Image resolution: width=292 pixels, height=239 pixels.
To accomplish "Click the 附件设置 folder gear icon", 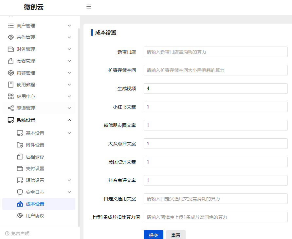I will (20, 145).
